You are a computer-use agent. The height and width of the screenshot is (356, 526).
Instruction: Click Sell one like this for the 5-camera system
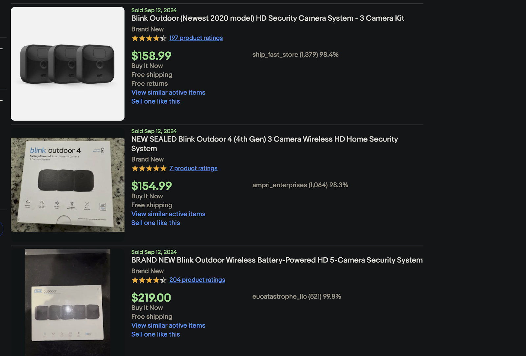tap(155, 334)
